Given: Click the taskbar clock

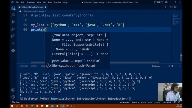Looking at the screenshot, I should [x=179, y=106].
